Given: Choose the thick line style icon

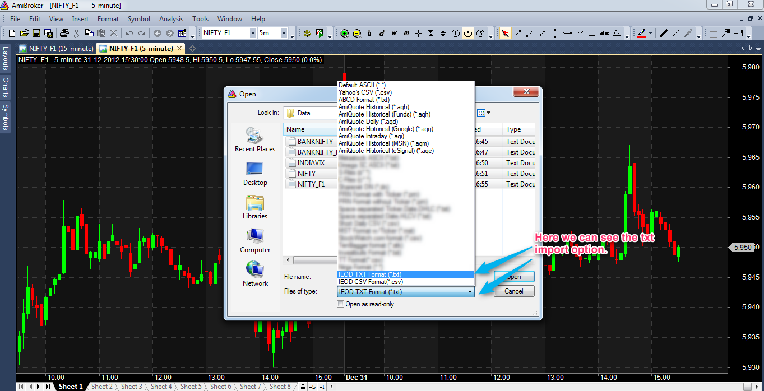Looking at the screenshot, I should 664,33.
